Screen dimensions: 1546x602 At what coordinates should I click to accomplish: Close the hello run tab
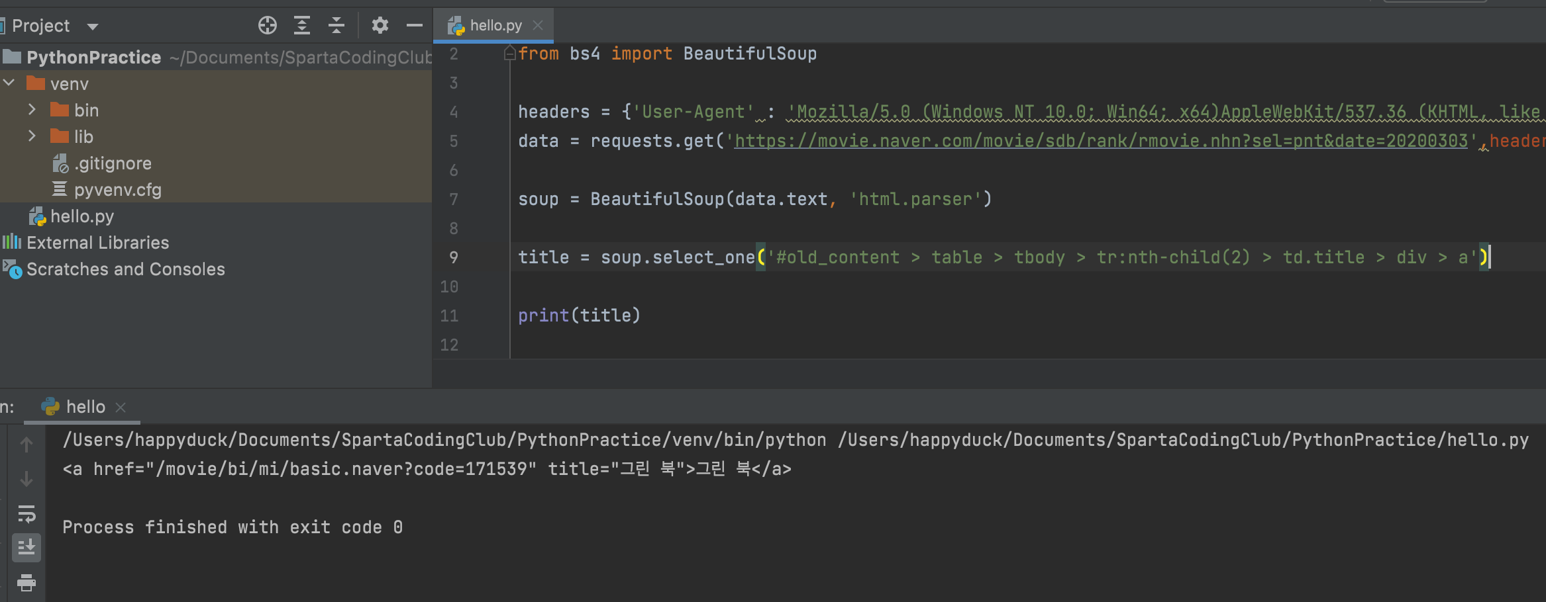pyautogui.click(x=121, y=408)
